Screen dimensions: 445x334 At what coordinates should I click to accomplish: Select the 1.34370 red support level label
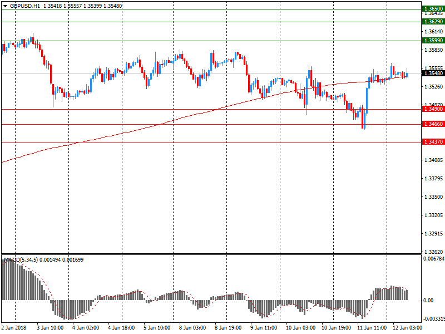click(x=433, y=142)
